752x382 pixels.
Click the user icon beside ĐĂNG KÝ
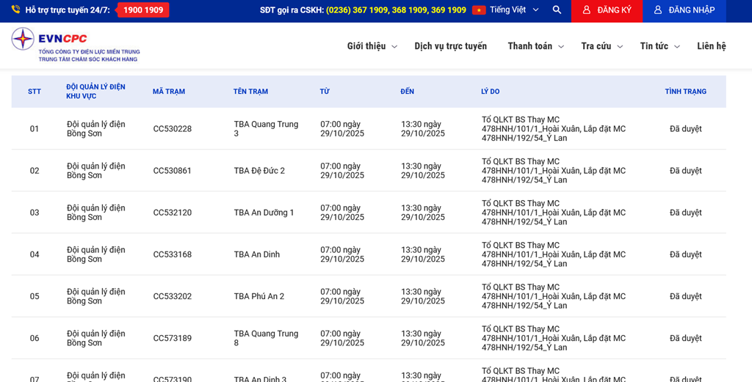click(586, 10)
